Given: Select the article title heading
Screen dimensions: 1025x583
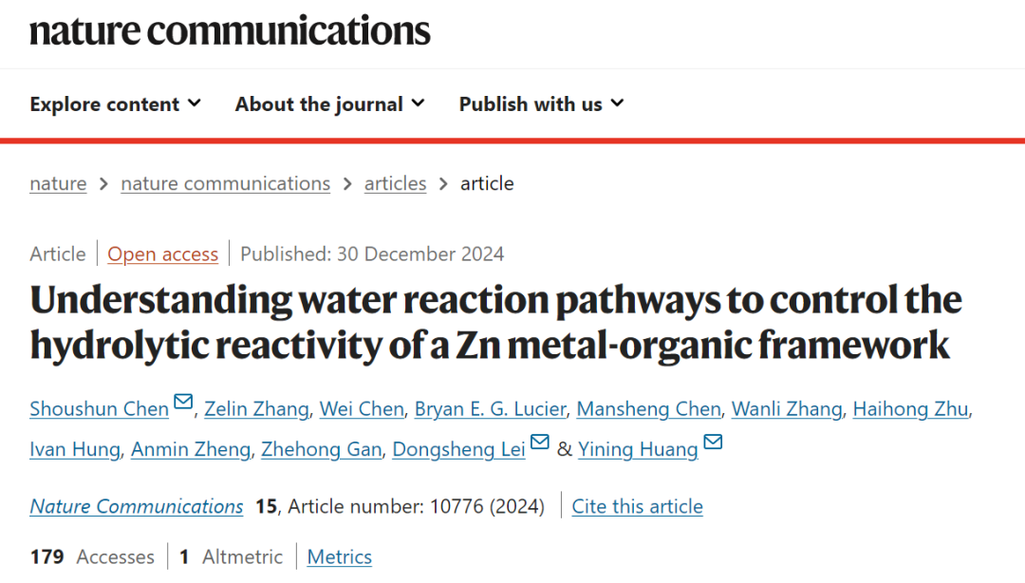Looking at the screenshot, I should pos(496,323).
